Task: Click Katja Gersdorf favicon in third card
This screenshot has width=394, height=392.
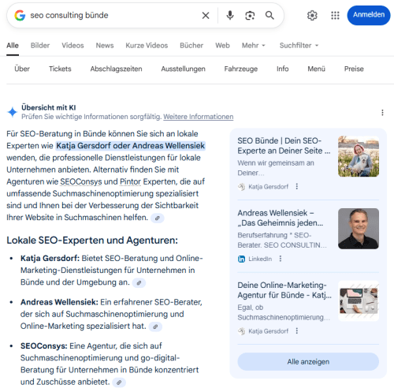Action: pos(241,331)
